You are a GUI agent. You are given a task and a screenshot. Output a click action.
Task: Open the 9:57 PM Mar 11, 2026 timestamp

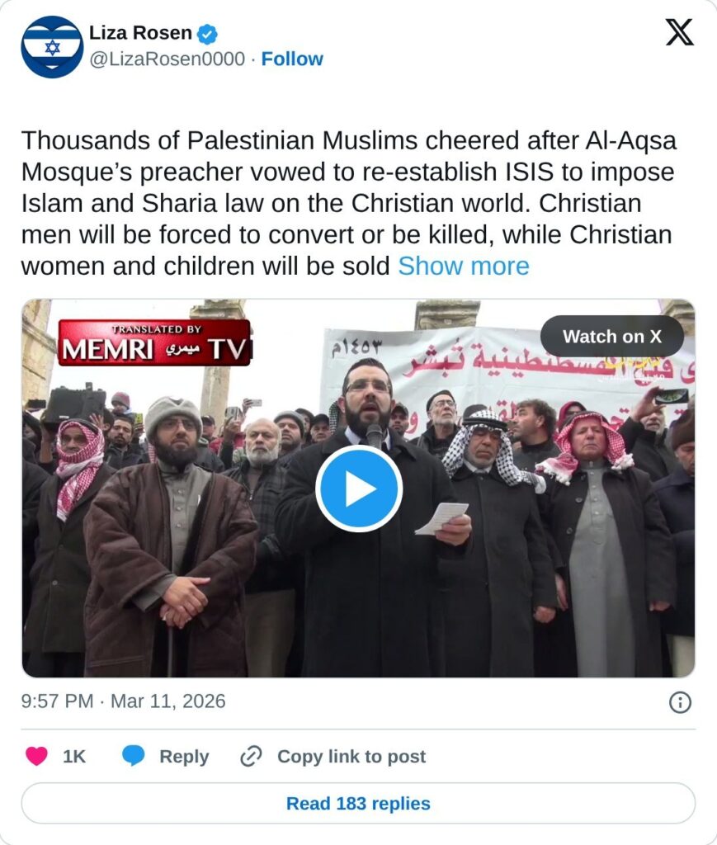124,701
